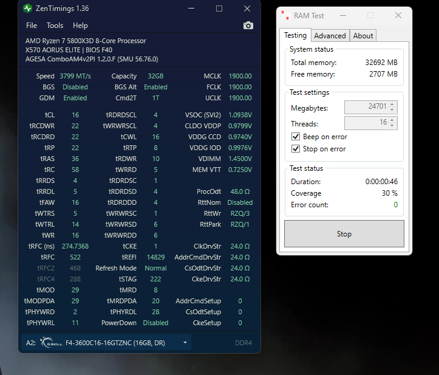Click the AGESA ComboAM4v2PI version line
This screenshot has width=439, height=375.
(92, 59)
